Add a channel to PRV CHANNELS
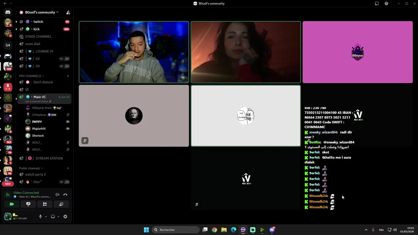The width and height of the screenshot is (418, 235). coord(68,76)
